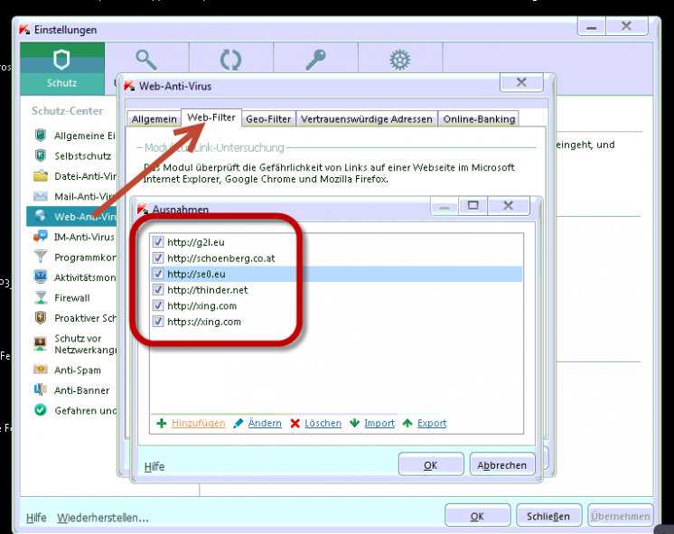Select the http://thinder.net entry text
The height and width of the screenshot is (534, 674).
point(207,290)
